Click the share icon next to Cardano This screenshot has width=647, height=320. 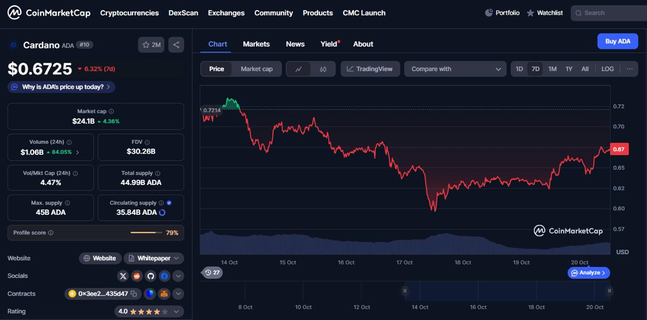[x=176, y=45]
